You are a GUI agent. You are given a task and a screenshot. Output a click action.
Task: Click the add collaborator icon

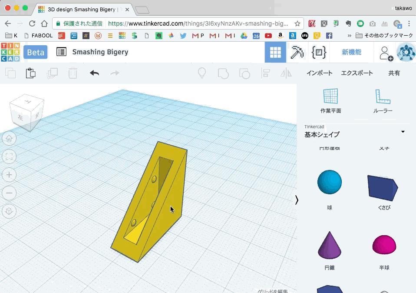point(386,53)
